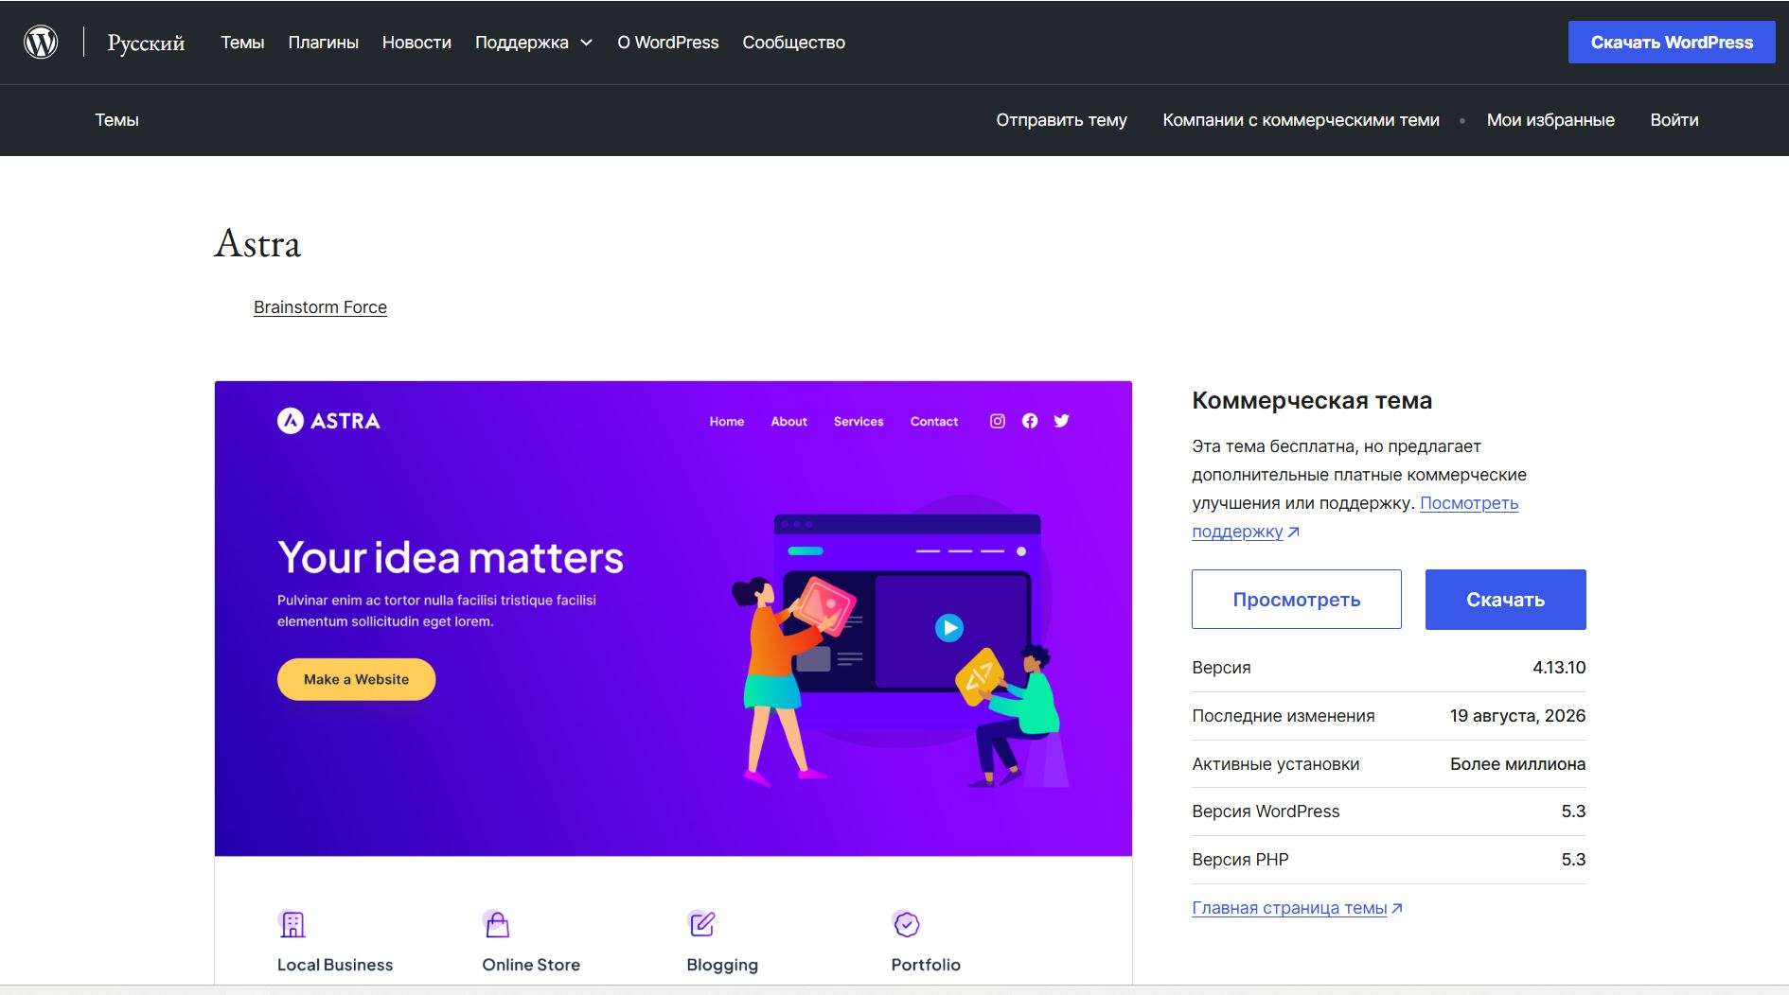This screenshot has width=1789, height=995.
Task: Click the Более миллиона installs value
Action: [1517, 764]
